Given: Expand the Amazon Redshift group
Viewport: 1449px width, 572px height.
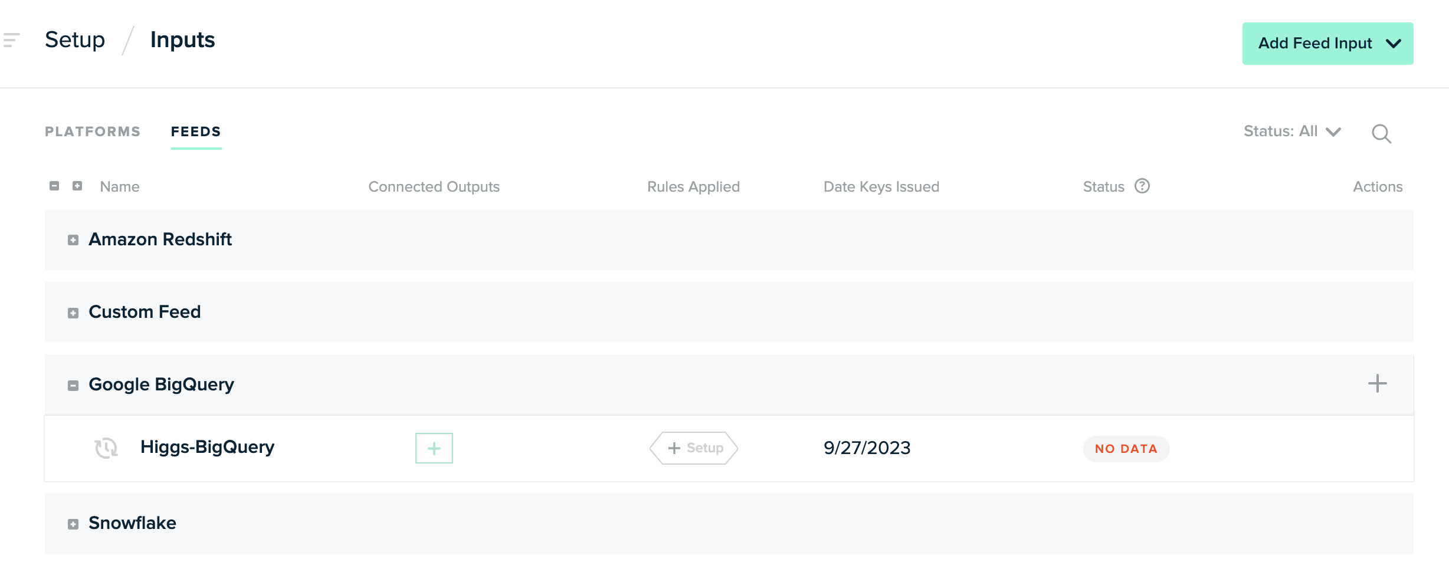Looking at the screenshot, I should 73,241.
